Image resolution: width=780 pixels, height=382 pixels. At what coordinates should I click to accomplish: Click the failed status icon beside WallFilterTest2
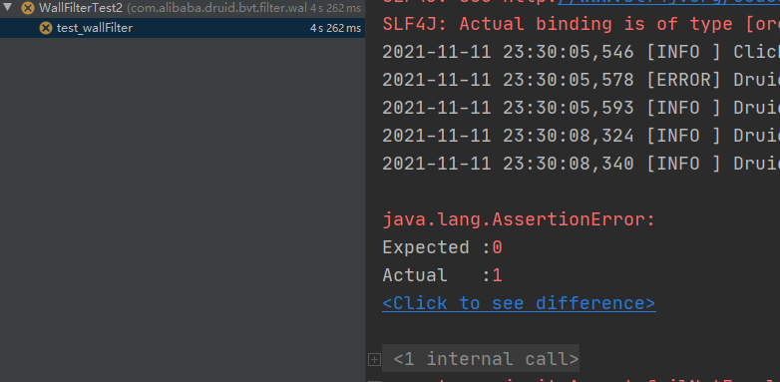click(28, 8)
